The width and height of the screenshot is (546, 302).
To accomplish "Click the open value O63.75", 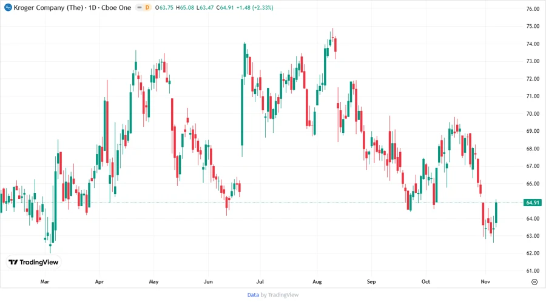I will (164, 7).
